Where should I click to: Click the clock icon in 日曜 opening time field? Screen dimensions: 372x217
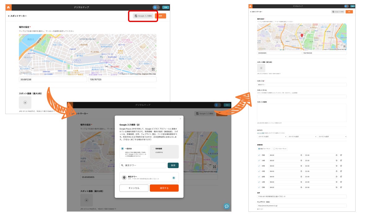pos(301,188)
